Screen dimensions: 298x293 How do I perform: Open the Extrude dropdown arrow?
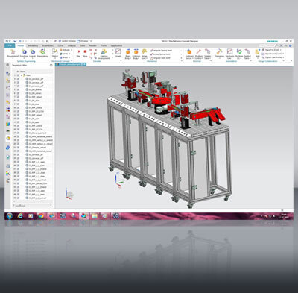[72, 50]
